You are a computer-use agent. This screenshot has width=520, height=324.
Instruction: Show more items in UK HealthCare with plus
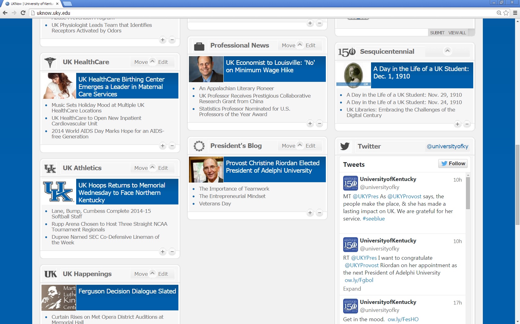[x=163, y=145]
